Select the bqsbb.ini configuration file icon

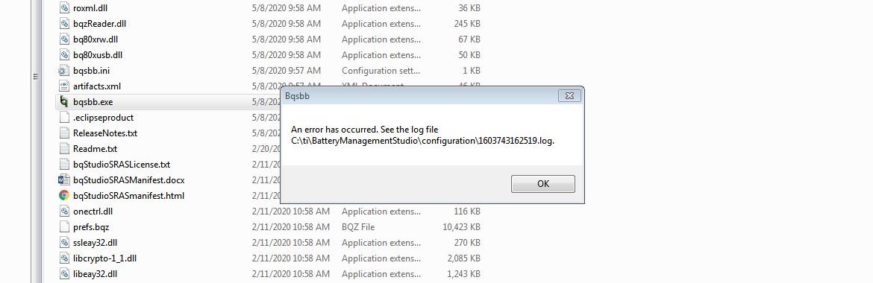pos(64,71)
